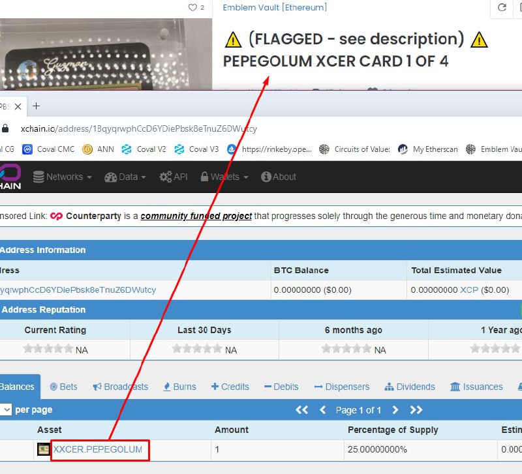Switch to the Dividends tab

coord(410,387)
